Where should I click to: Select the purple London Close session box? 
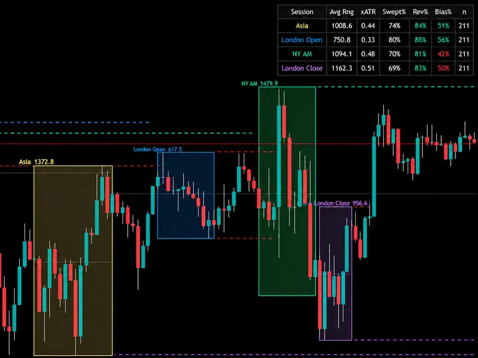click(336, 273)
